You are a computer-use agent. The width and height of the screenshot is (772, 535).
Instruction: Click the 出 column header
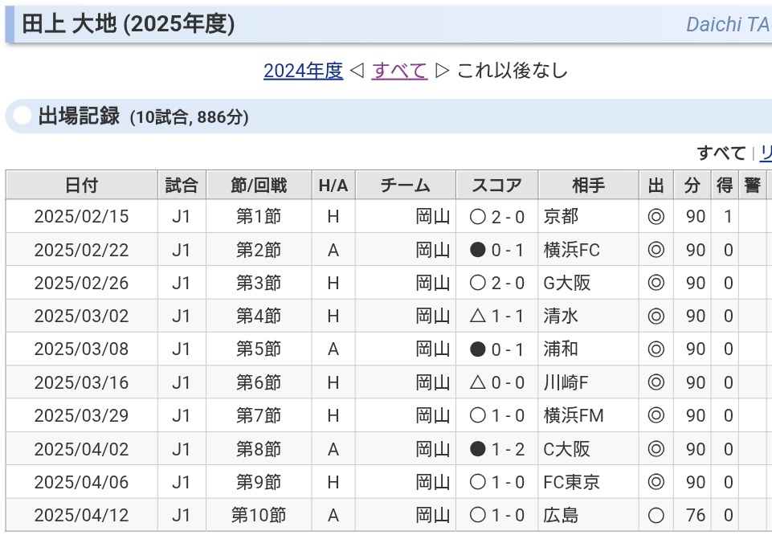(x=656, y=185)
